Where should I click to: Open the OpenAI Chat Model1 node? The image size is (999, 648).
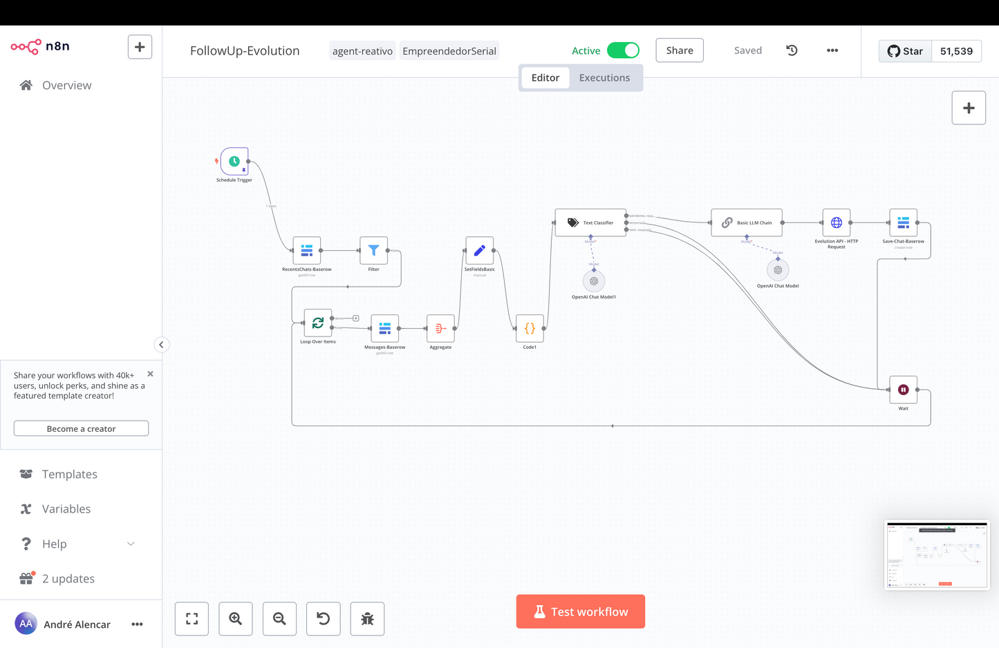pyautogui.click(x=593, y=280)
